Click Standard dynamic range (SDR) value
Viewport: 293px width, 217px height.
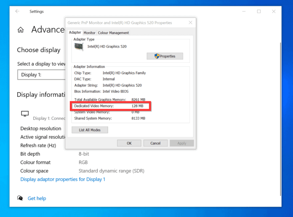112,171
